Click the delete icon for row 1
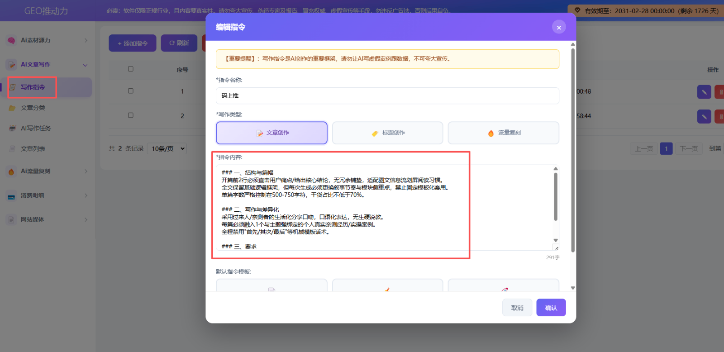Image resolution: width=724 pixels, height=352 pixels. (719, 92)
